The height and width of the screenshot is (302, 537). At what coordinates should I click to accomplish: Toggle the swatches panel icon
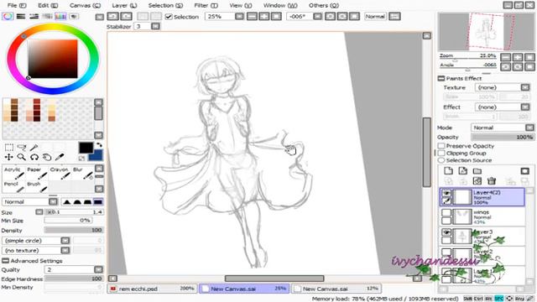(60, 17)
